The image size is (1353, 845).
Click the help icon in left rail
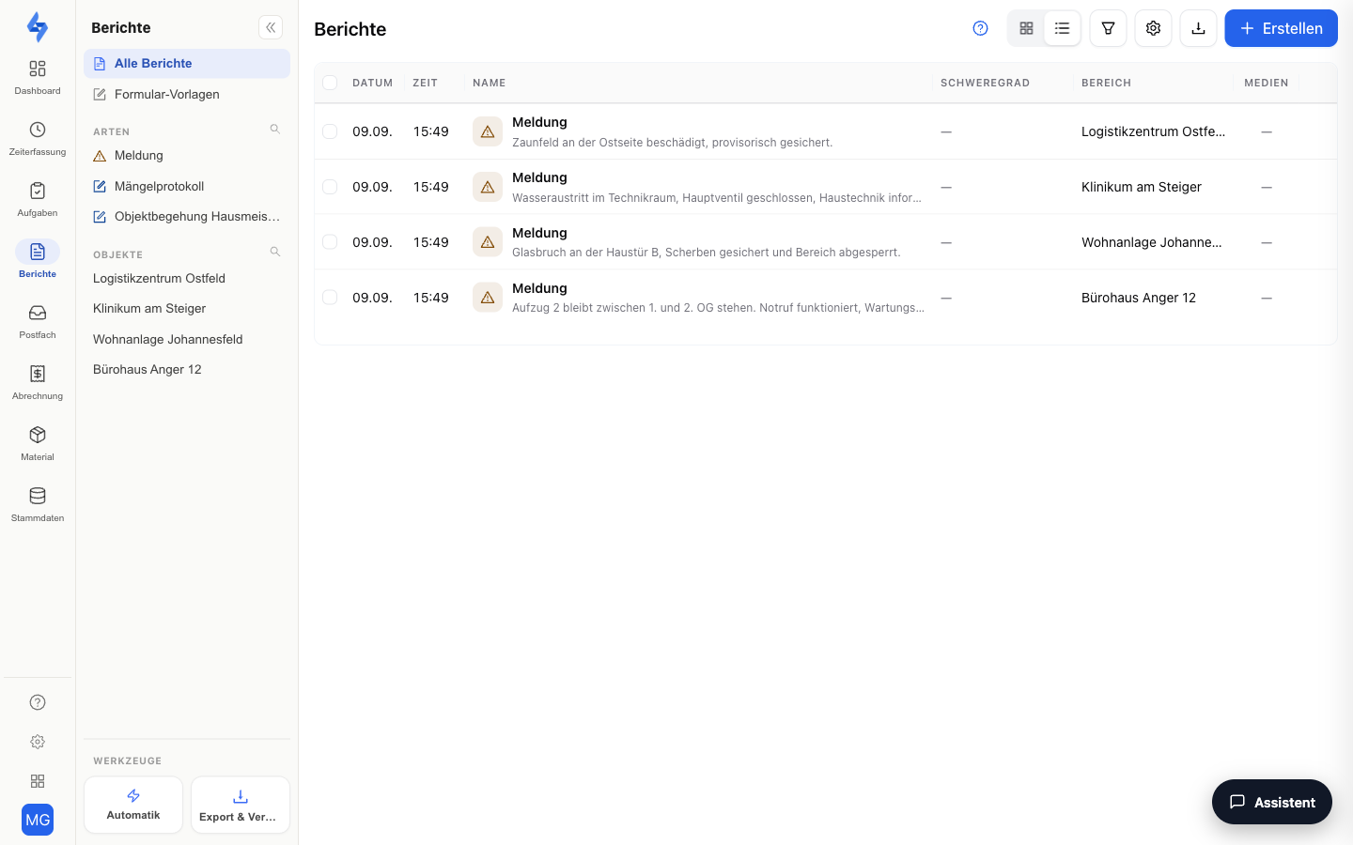click(38, 702)
